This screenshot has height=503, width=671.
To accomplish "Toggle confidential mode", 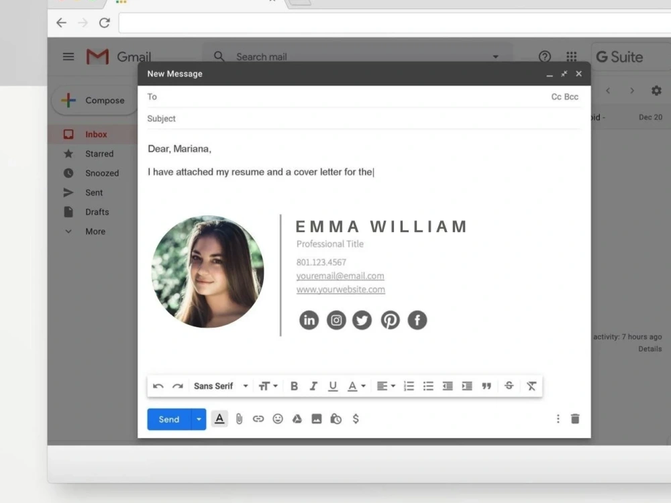I will point(336,418).
